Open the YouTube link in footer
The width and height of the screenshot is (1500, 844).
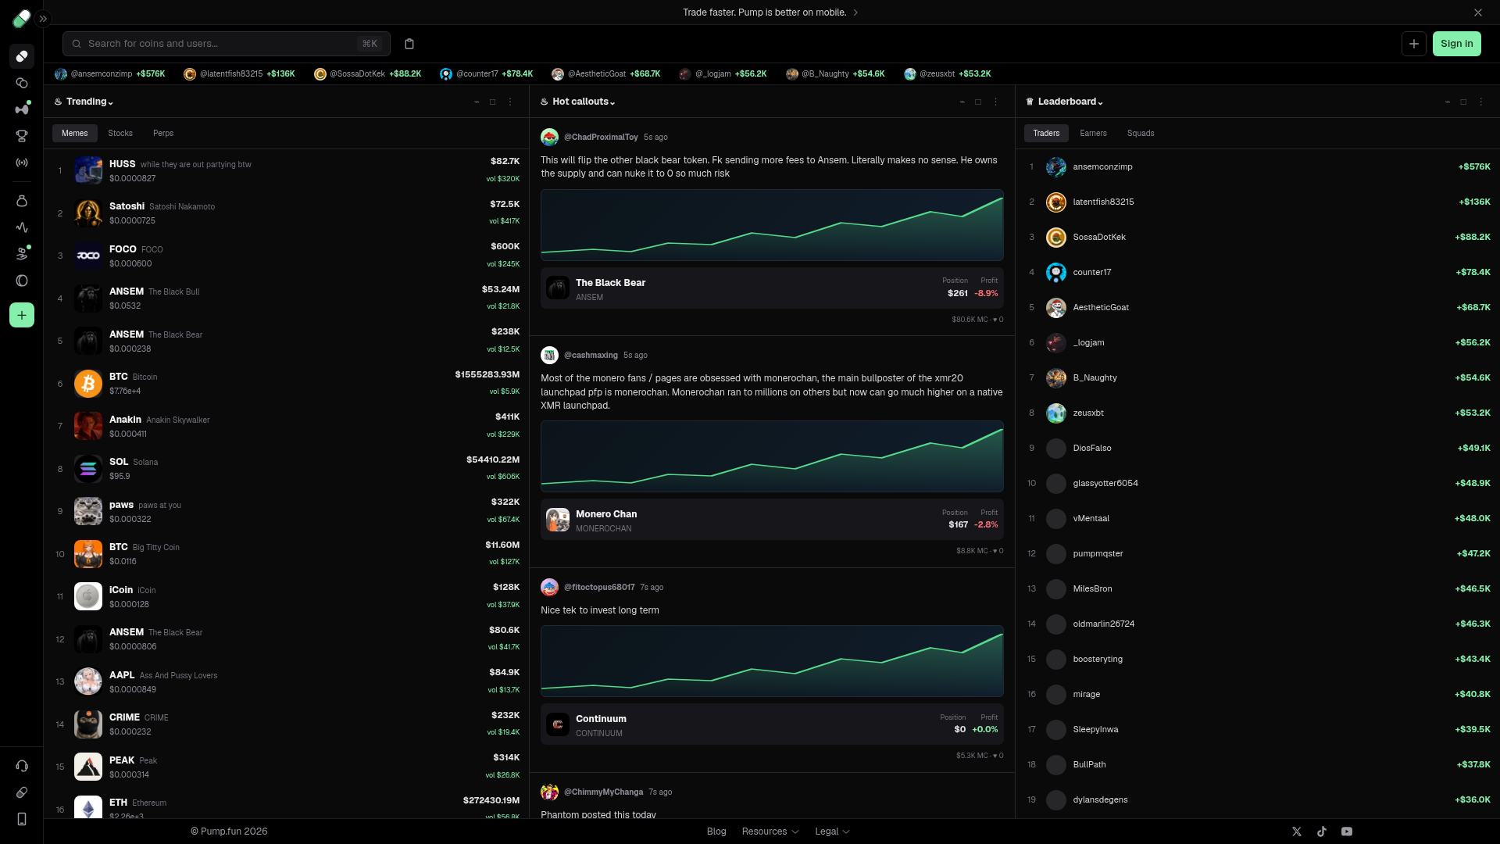1347,831
